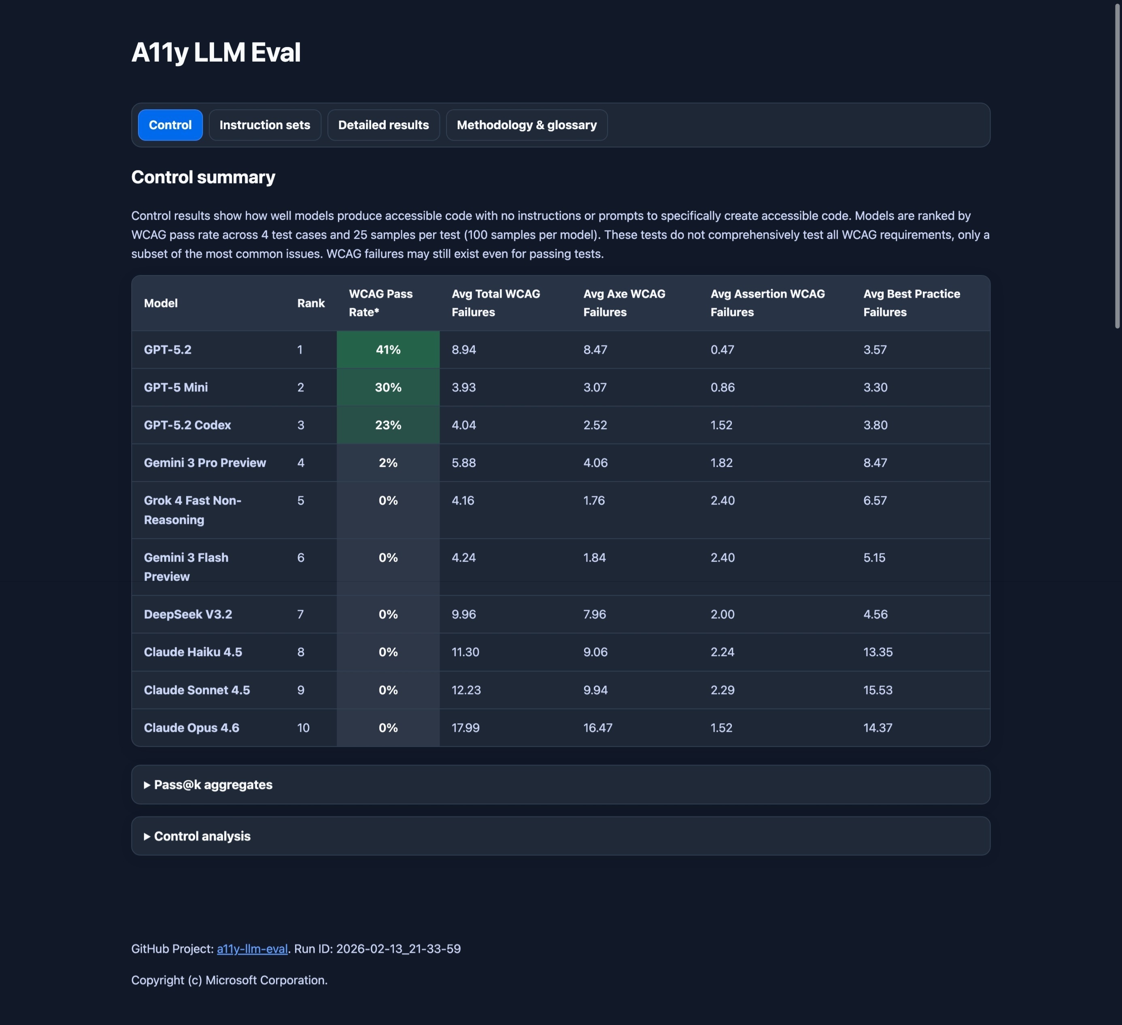Open the Methodology & glossary tab
This screenshot has width=1122, height=1025.
point(527,125)
